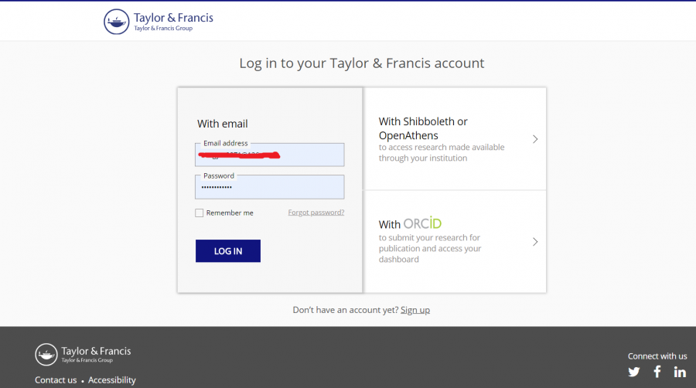Follow the Sign up link
696x388 pixels.
pos(415,310)
